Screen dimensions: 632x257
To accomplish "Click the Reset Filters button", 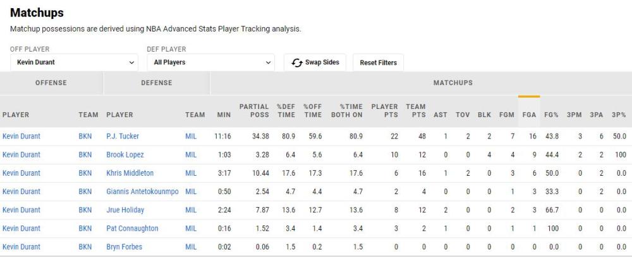I will 378,62.
